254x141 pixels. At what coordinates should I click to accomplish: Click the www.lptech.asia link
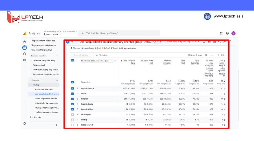(229, 16)
